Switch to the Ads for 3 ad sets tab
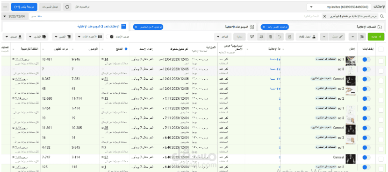The width and height of the screenshot is (388, 172). pyautogui.click(x=65, y=27)
